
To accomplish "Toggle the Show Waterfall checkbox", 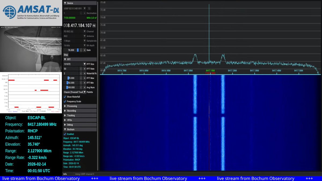I will click(65, 97).
